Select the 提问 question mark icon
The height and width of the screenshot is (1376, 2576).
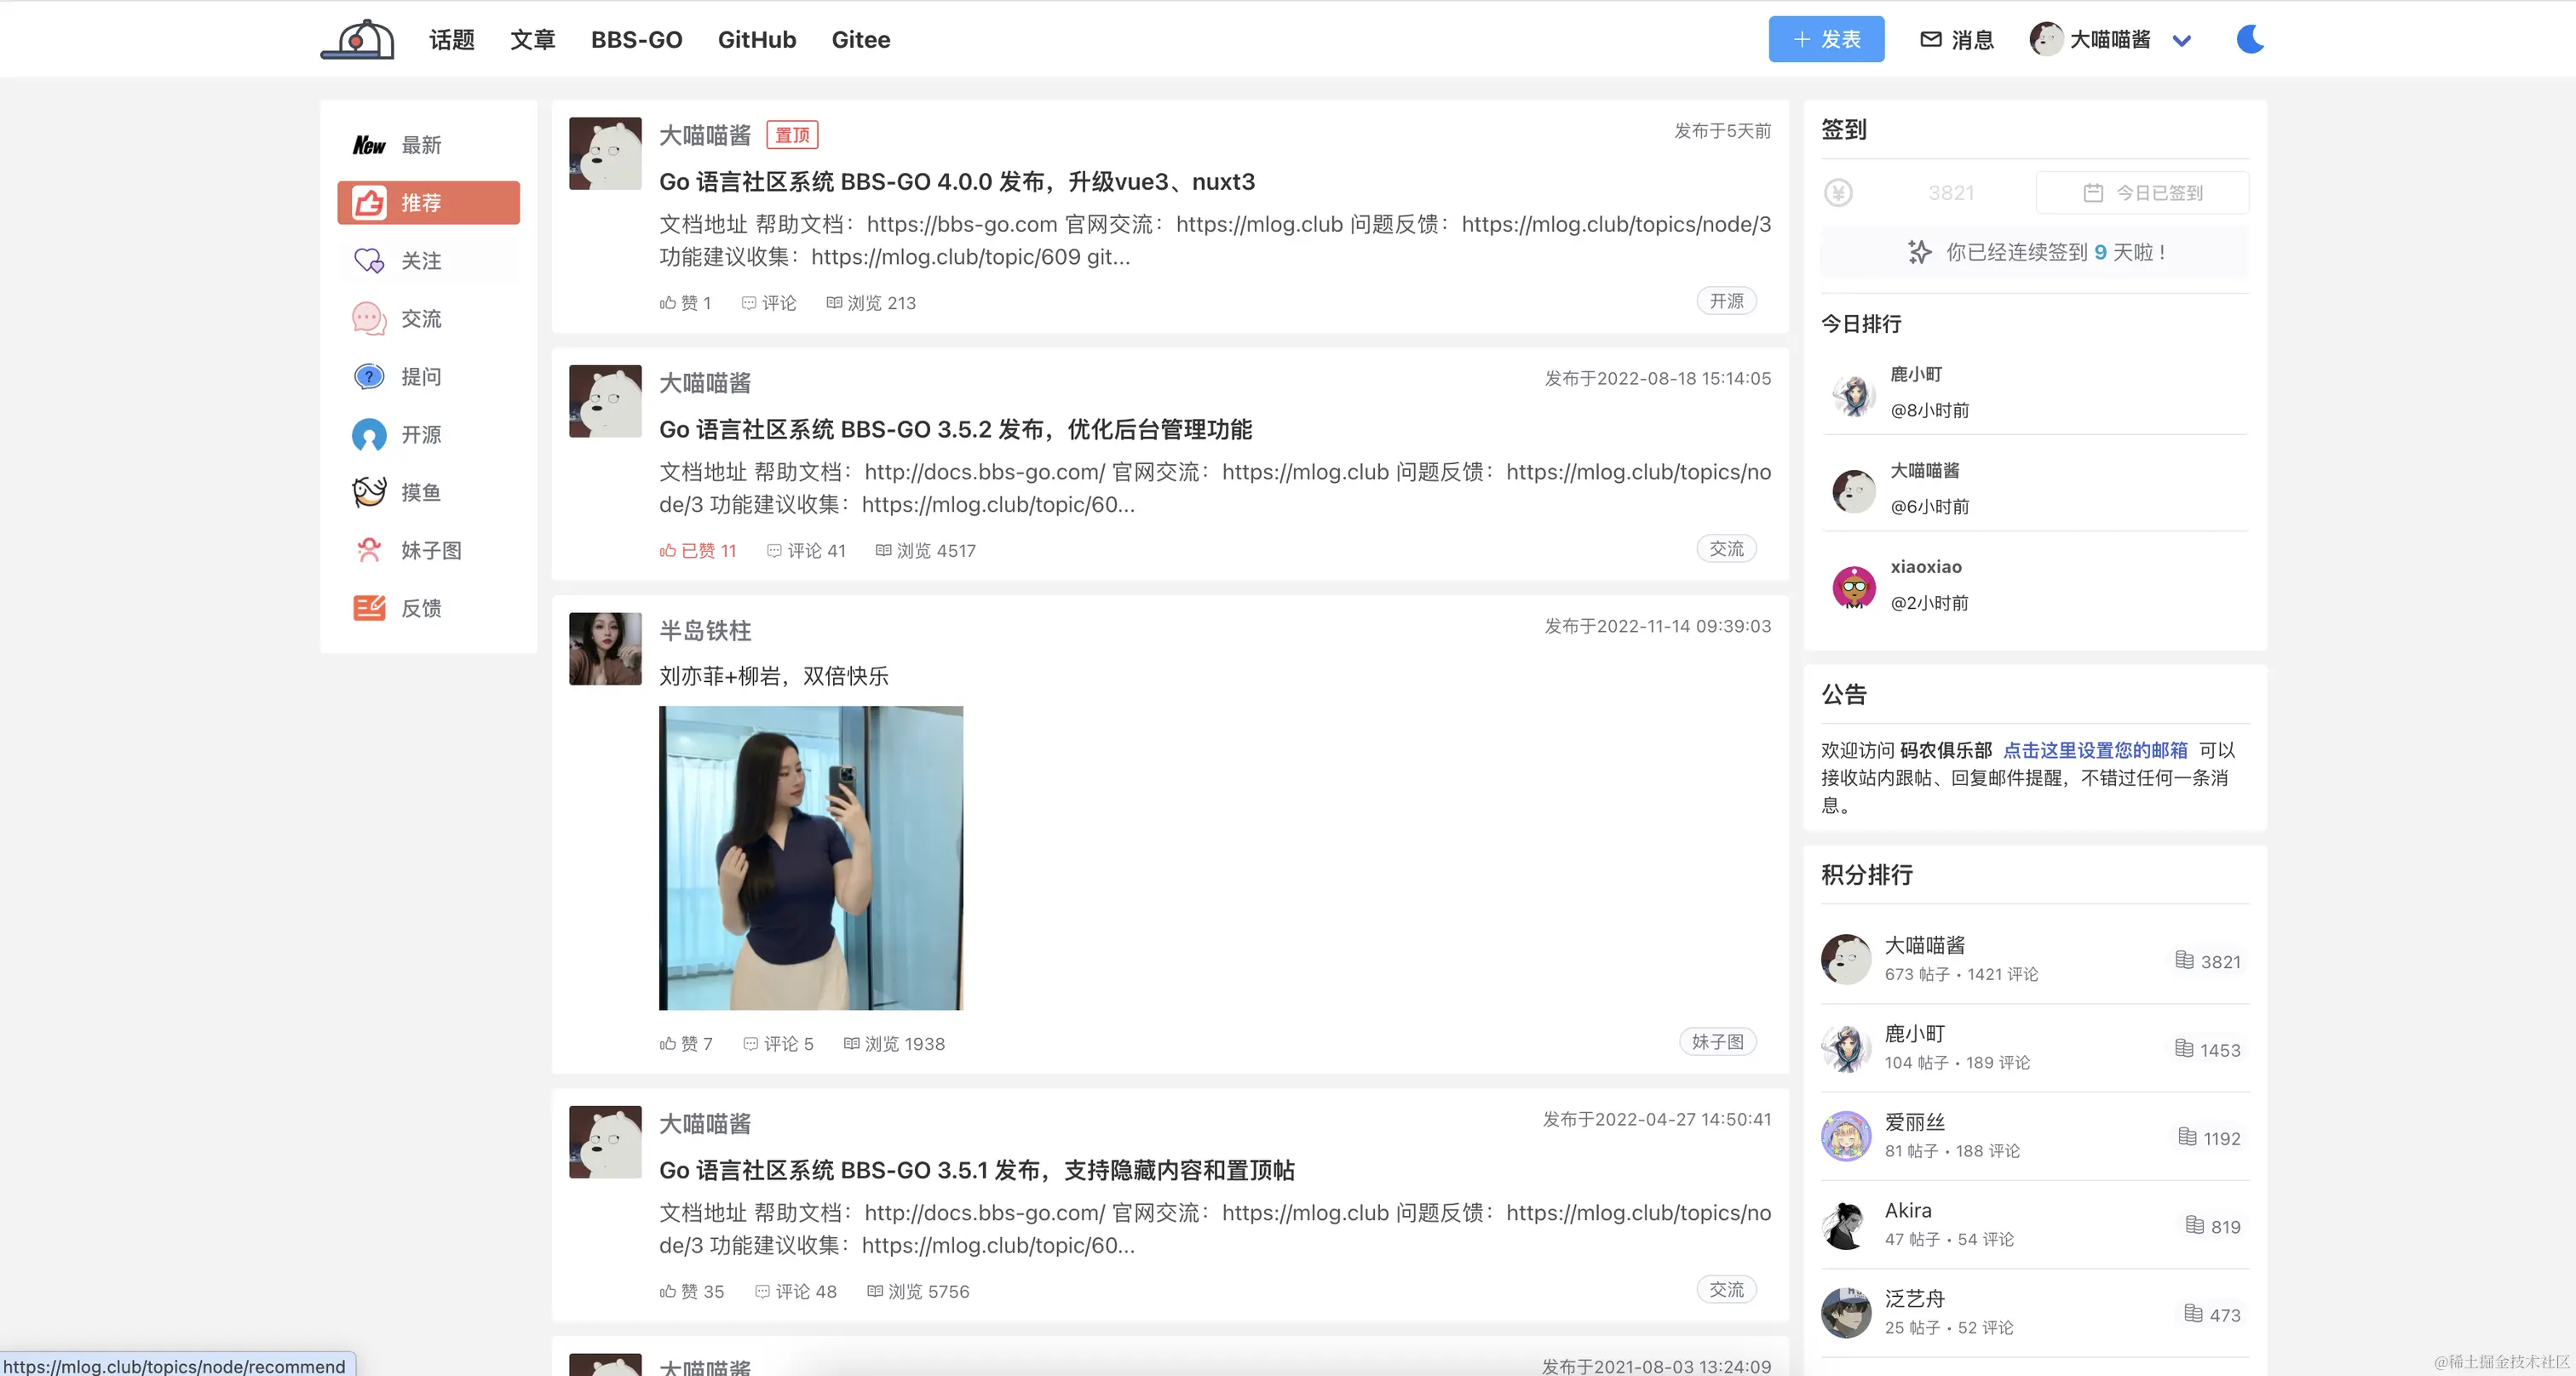point(369,376)
